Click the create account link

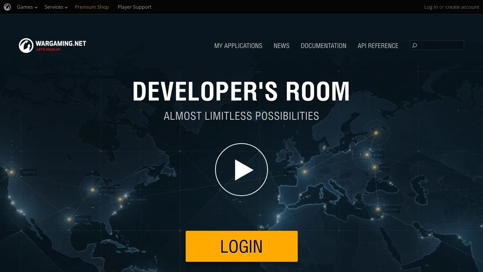click(462, 7)
